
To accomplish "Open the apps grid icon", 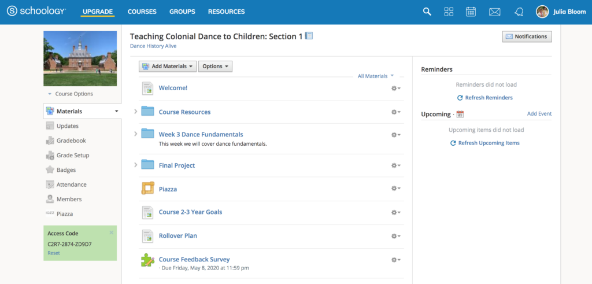I will 449,12.
